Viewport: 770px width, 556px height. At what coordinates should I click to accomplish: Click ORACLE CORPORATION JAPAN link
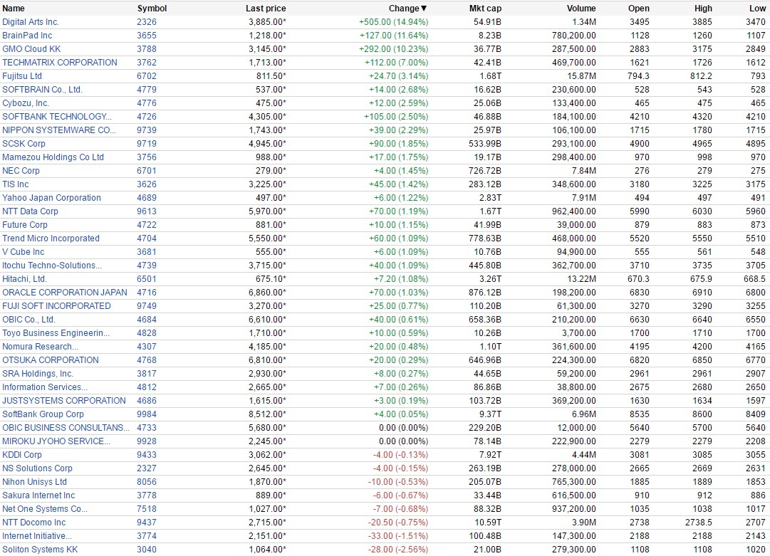[65, 293]
